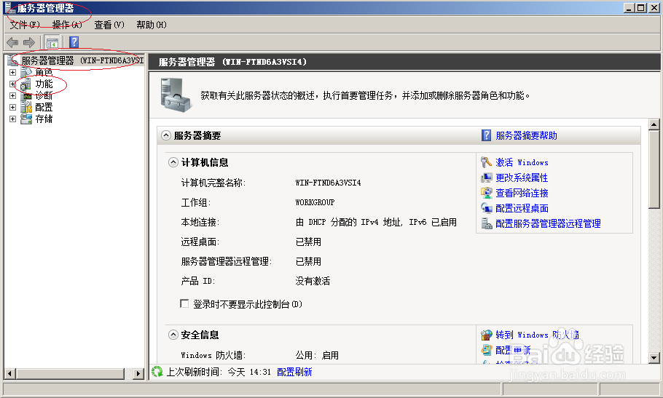Select the 服务器管理器 root tree node

tap(82, 60)
